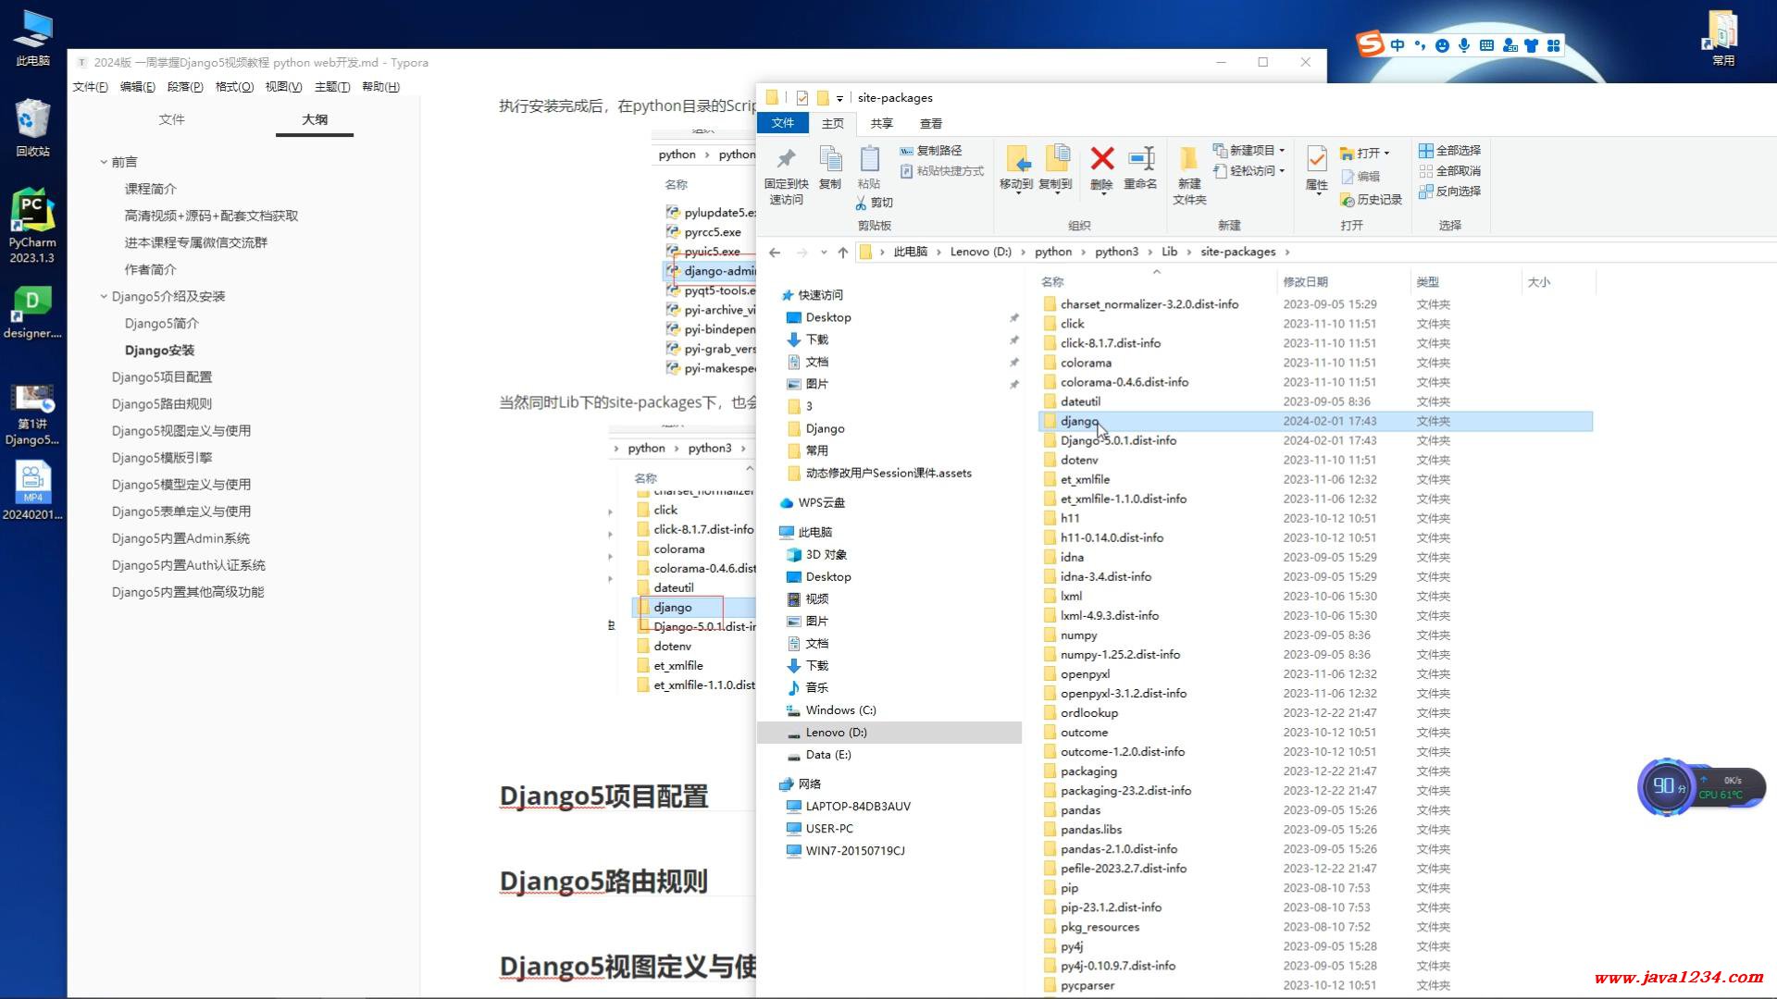Click Lib in the address bar breadcrumb
1777x999 pixels.
point(1169,253)
